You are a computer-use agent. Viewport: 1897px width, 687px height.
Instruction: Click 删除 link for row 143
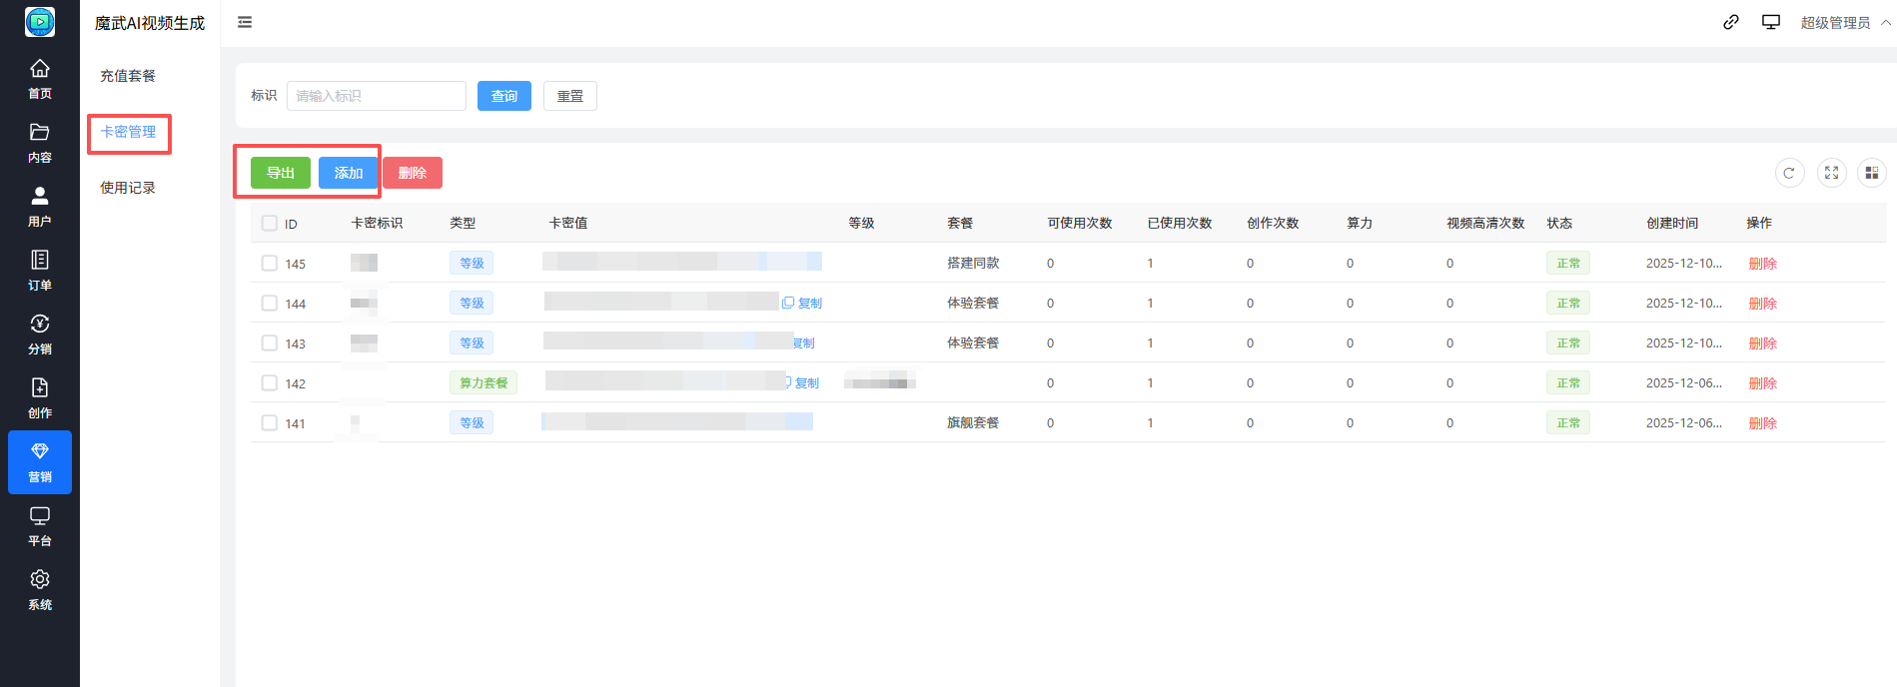click(1762, 343)
